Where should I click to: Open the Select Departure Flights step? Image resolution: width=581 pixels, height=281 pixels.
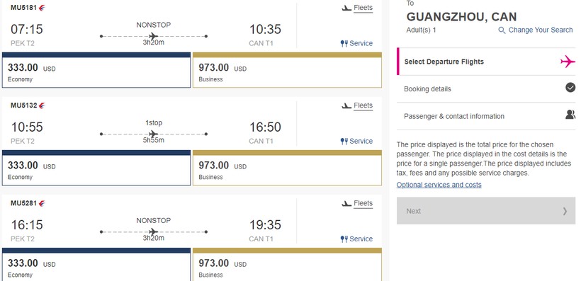point(486,62)
